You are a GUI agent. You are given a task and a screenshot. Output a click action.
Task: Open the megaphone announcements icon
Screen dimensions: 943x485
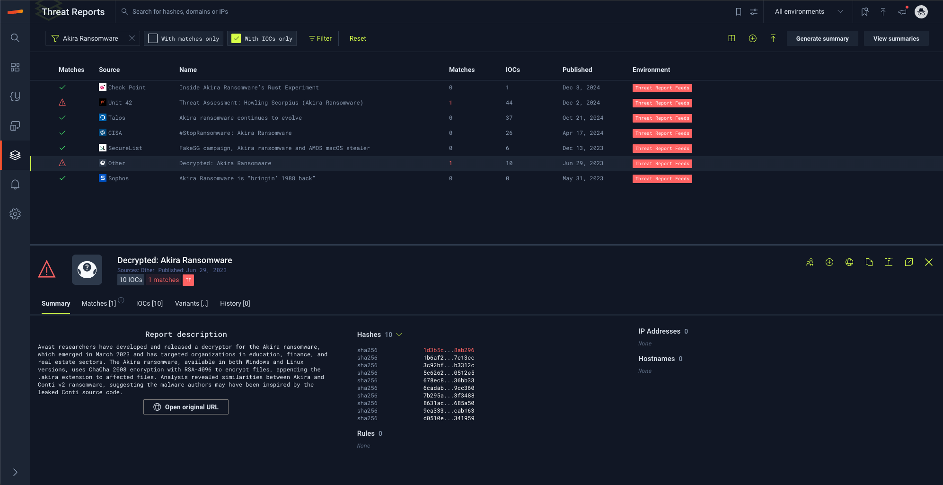coord(903,12)
